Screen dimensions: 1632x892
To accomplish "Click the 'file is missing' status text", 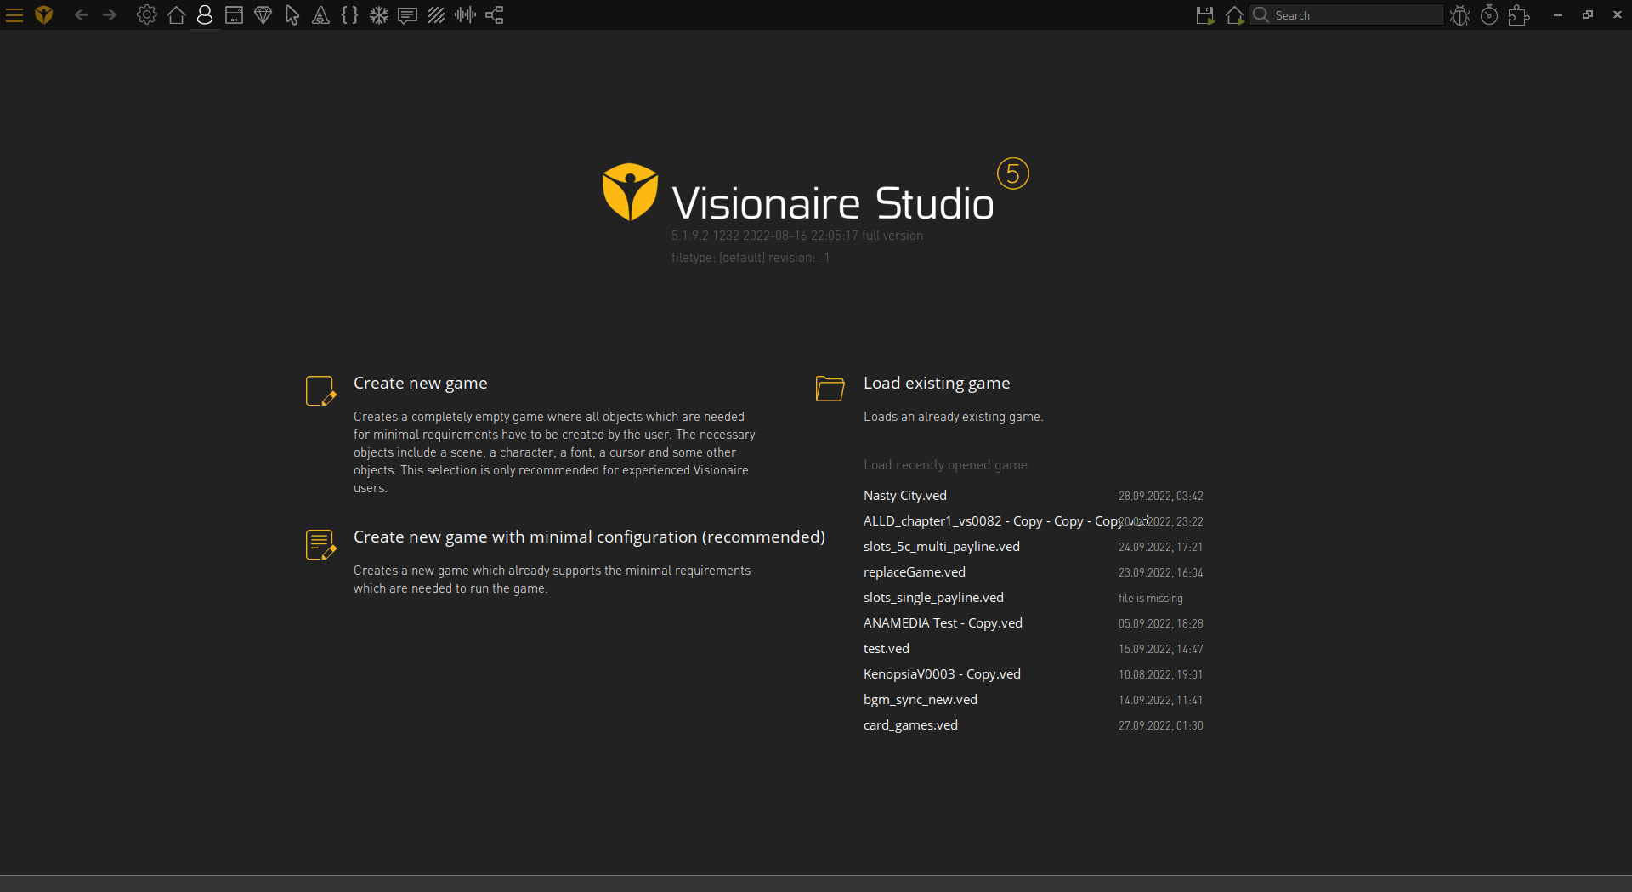I will (x=1150, y=599).
